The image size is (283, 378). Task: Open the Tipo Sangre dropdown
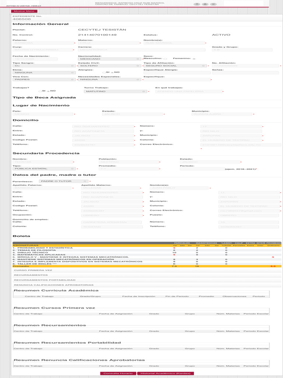[44, 66]
